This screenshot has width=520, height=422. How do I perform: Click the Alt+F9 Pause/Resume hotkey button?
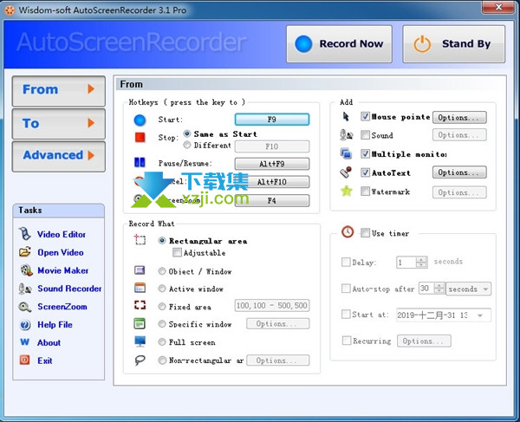coord(272,164)
